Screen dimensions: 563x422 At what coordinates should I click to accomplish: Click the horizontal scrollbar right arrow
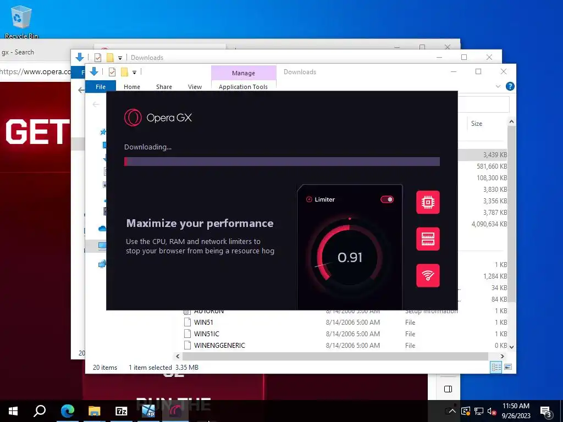pyautogui.click(x=503, y=356)
